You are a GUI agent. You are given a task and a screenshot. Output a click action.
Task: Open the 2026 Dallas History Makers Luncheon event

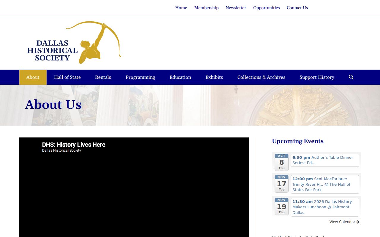(x=325, y=207)
